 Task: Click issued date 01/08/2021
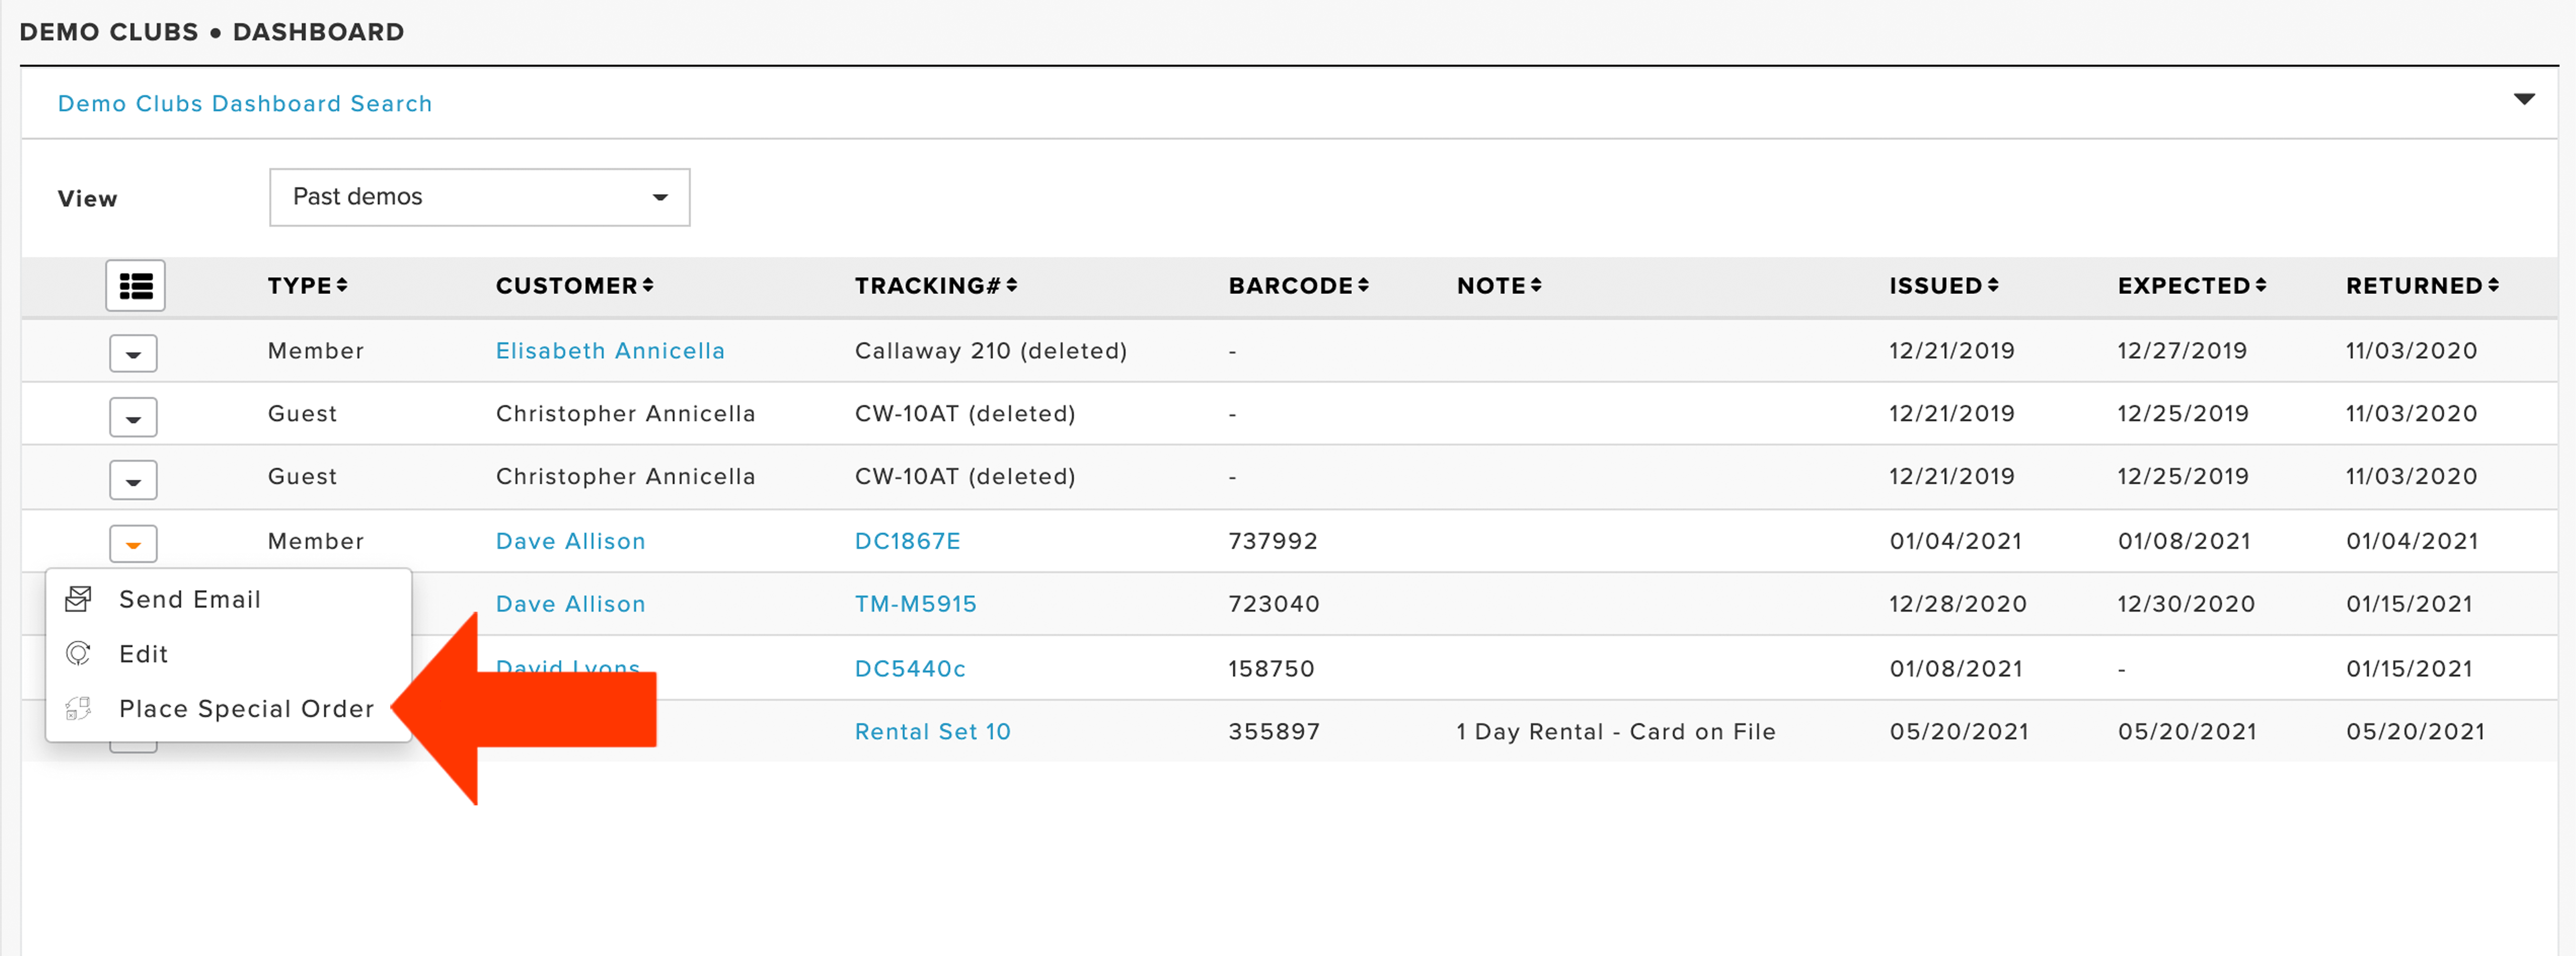pos(1956,668)
